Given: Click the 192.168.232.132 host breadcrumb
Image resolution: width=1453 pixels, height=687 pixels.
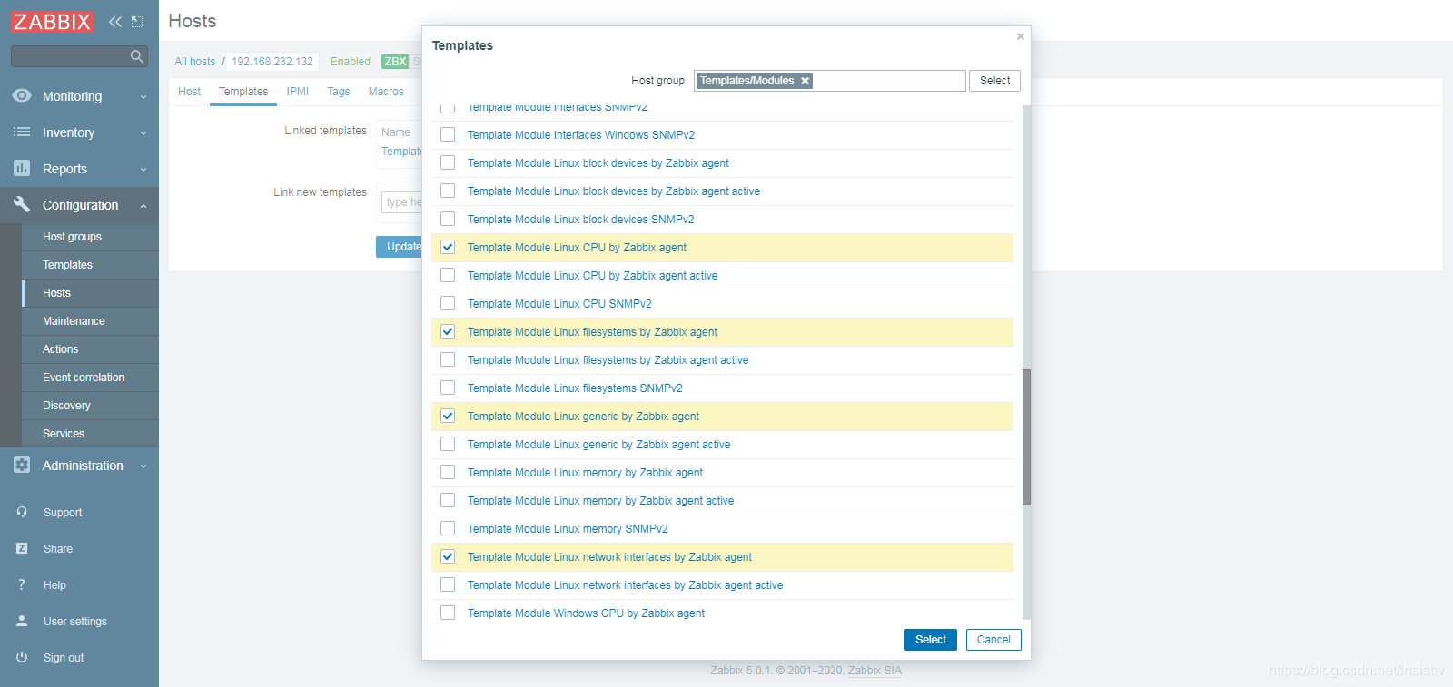Looking at the screenshot, I should tap(272, 62).
